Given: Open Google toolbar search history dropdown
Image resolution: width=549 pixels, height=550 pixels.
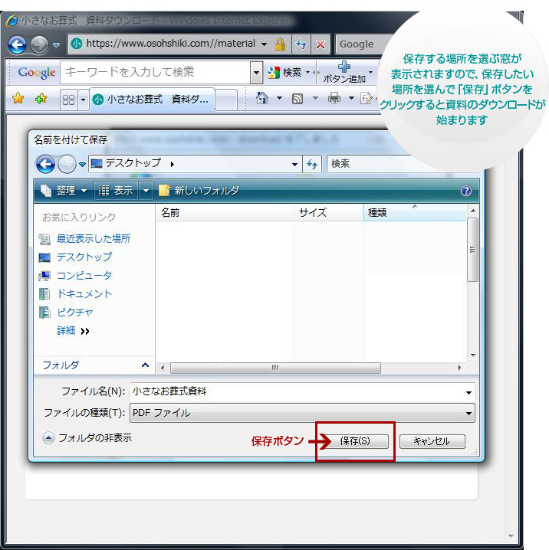Looking at the screenshot, I should (x=257, y=72).
